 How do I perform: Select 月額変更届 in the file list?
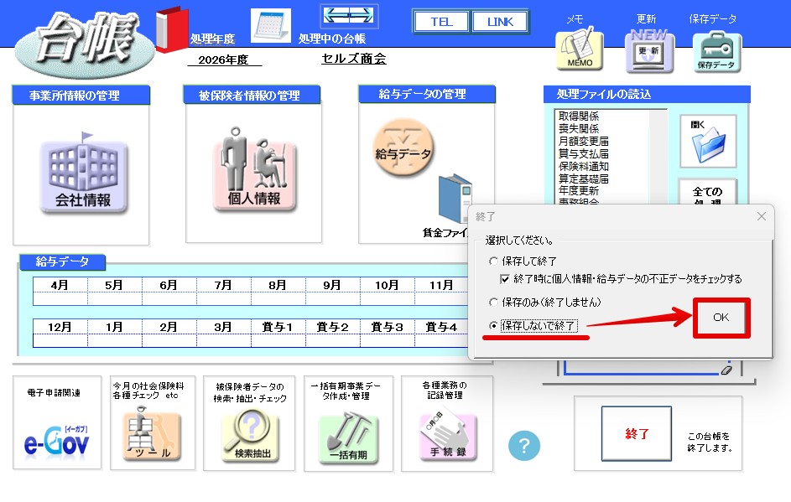click(583, 141)
